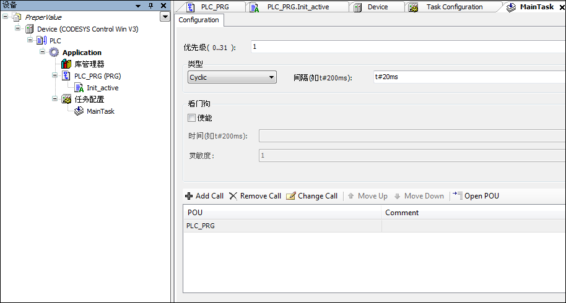Viewport: 566px width, 303px height.
Task: Click the 间隔 interval input field
Action: pyautogui.click(x=468, y=77)
